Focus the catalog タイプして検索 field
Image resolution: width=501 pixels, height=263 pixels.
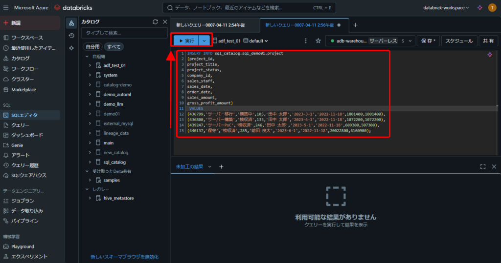(x=124, y=33)
